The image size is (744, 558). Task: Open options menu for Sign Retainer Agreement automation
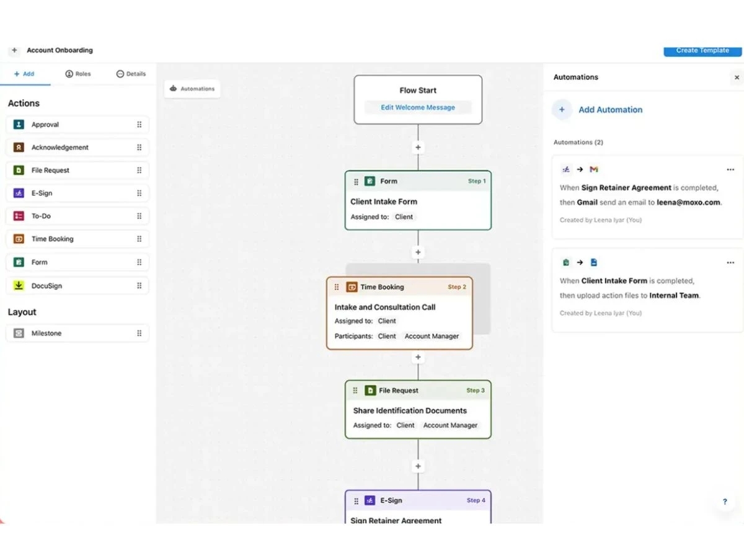(x=730, y=169)
